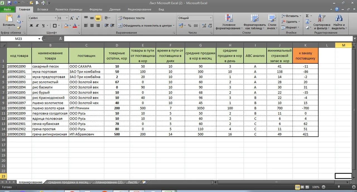
Task: Open the Общий number format dropdown
Action: [x=211, y=18]
